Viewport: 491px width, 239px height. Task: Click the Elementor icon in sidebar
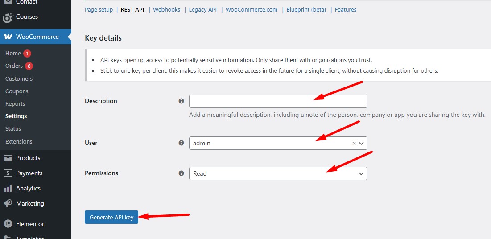click(8, 224)
